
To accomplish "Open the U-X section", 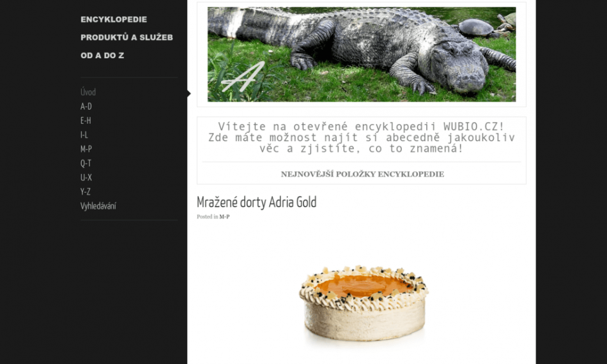I will point(86,178).
